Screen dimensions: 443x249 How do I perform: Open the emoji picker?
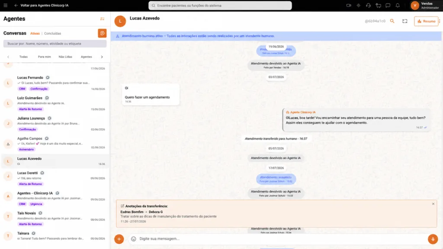[133, 239]
